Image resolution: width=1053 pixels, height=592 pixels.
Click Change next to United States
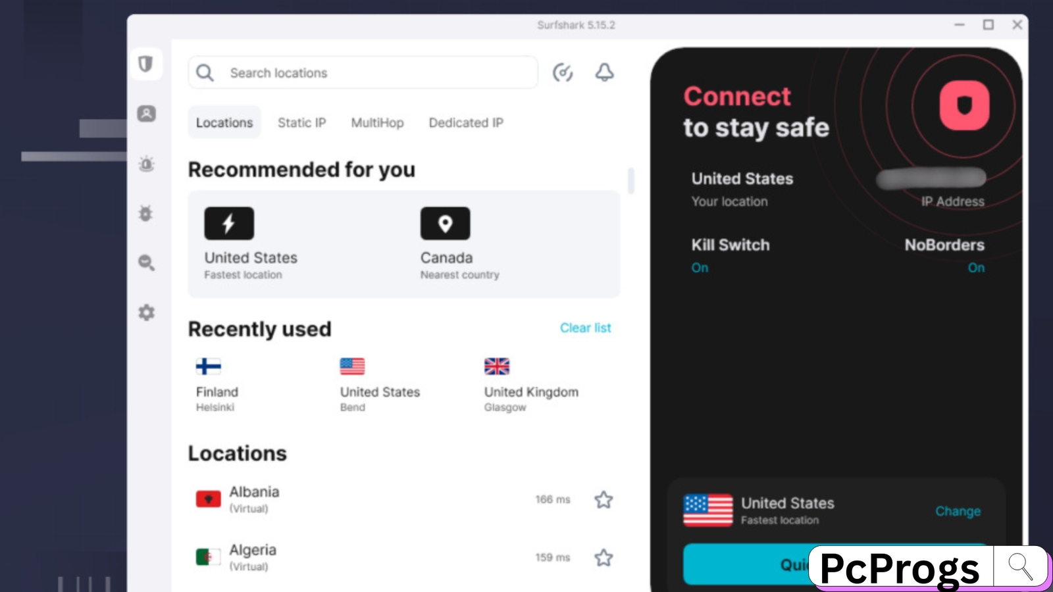tap(958, 511)
